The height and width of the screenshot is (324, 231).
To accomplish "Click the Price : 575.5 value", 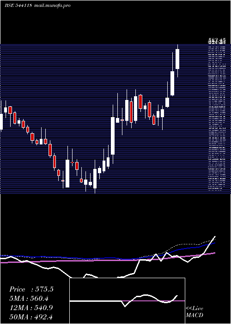I will point(31,289).
